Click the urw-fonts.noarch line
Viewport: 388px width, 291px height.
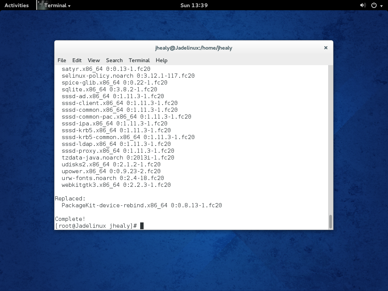point(113,178)
